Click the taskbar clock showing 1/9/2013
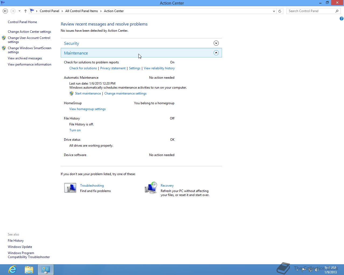344x275 pixels. [x=331, y=270]
